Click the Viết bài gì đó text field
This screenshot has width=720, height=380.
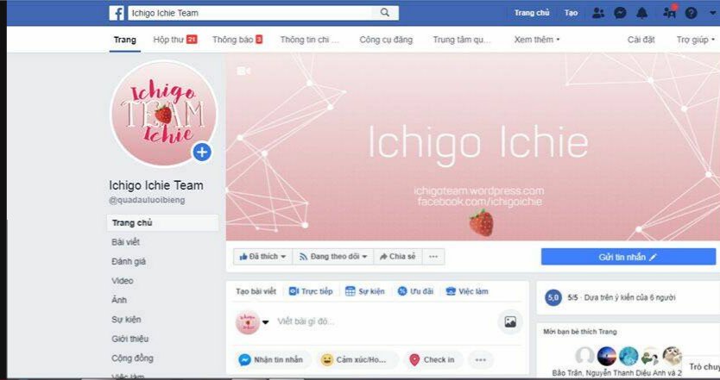click(x=386, y=321)
